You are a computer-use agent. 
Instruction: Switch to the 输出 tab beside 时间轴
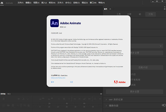9,94
